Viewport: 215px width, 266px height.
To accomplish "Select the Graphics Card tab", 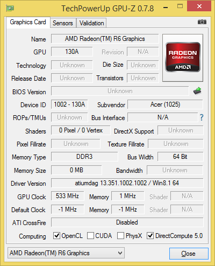I will (28, 22).
